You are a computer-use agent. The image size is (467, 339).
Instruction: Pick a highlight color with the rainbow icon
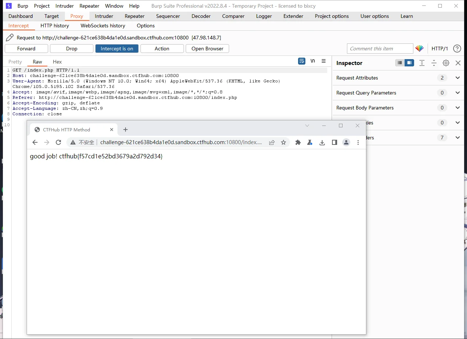[x=420, y=49]
